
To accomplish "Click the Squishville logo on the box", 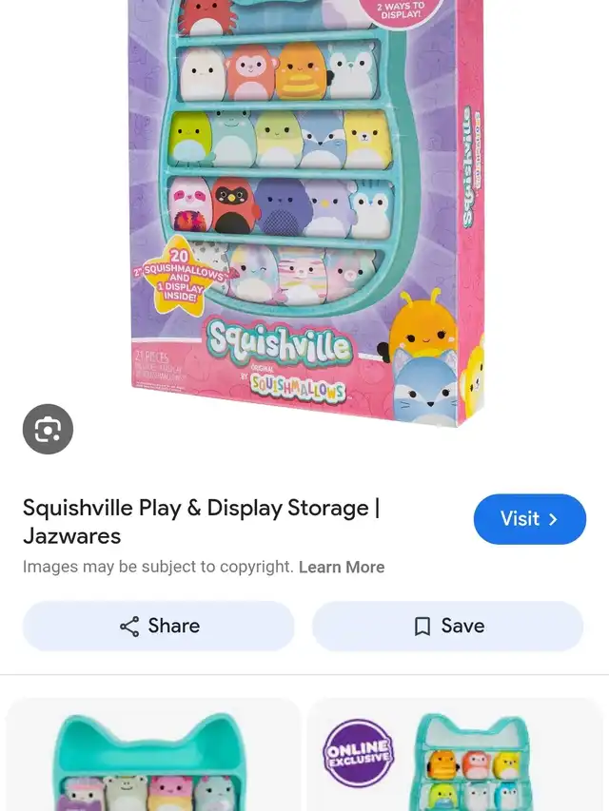I will [280, 341].
